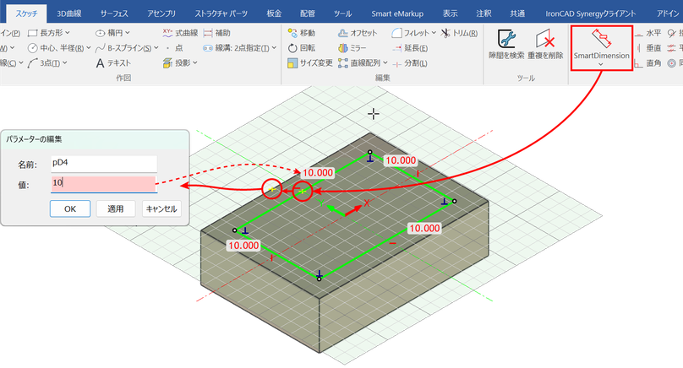Confirm with the OK button
The width and height of the screenshot is (683, 368).
70,208
